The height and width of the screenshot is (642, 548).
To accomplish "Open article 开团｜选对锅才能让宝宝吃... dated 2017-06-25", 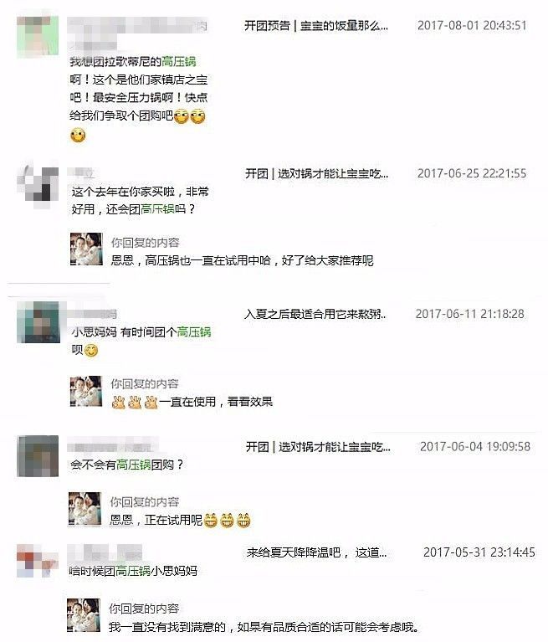I will [316, 173].
